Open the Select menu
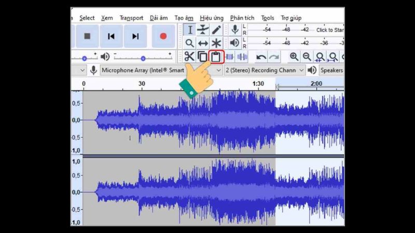 coord(87,18)
